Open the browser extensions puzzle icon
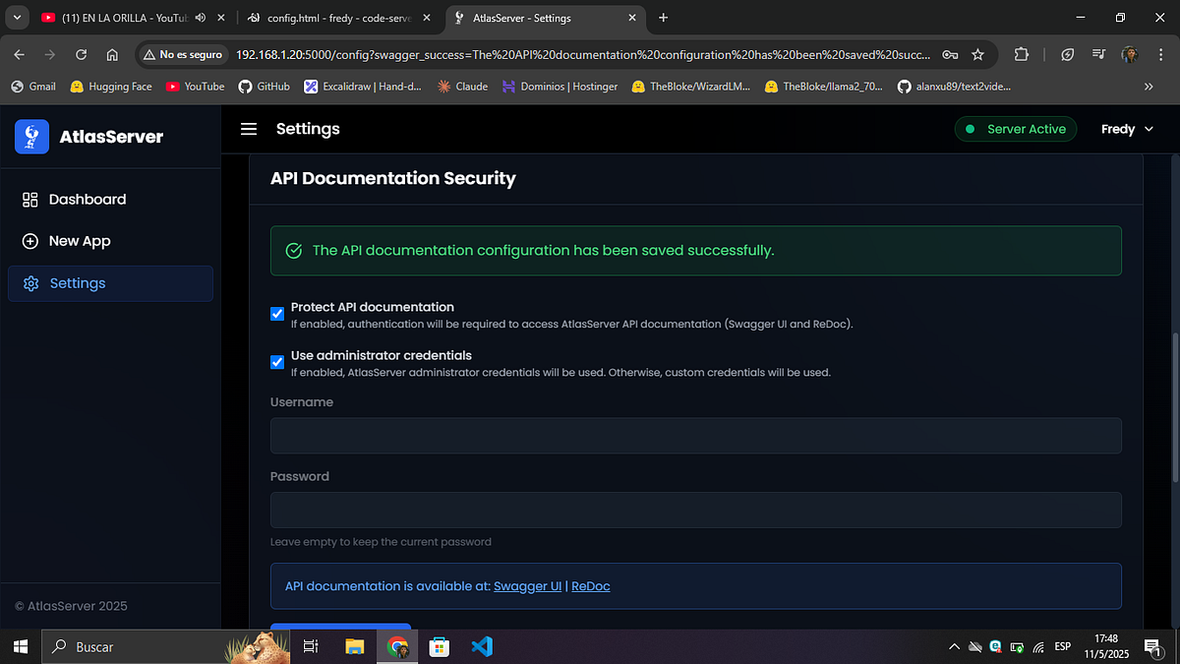Image resolution: width=1180 pixels, height=664 pixels. point(1020,55)
